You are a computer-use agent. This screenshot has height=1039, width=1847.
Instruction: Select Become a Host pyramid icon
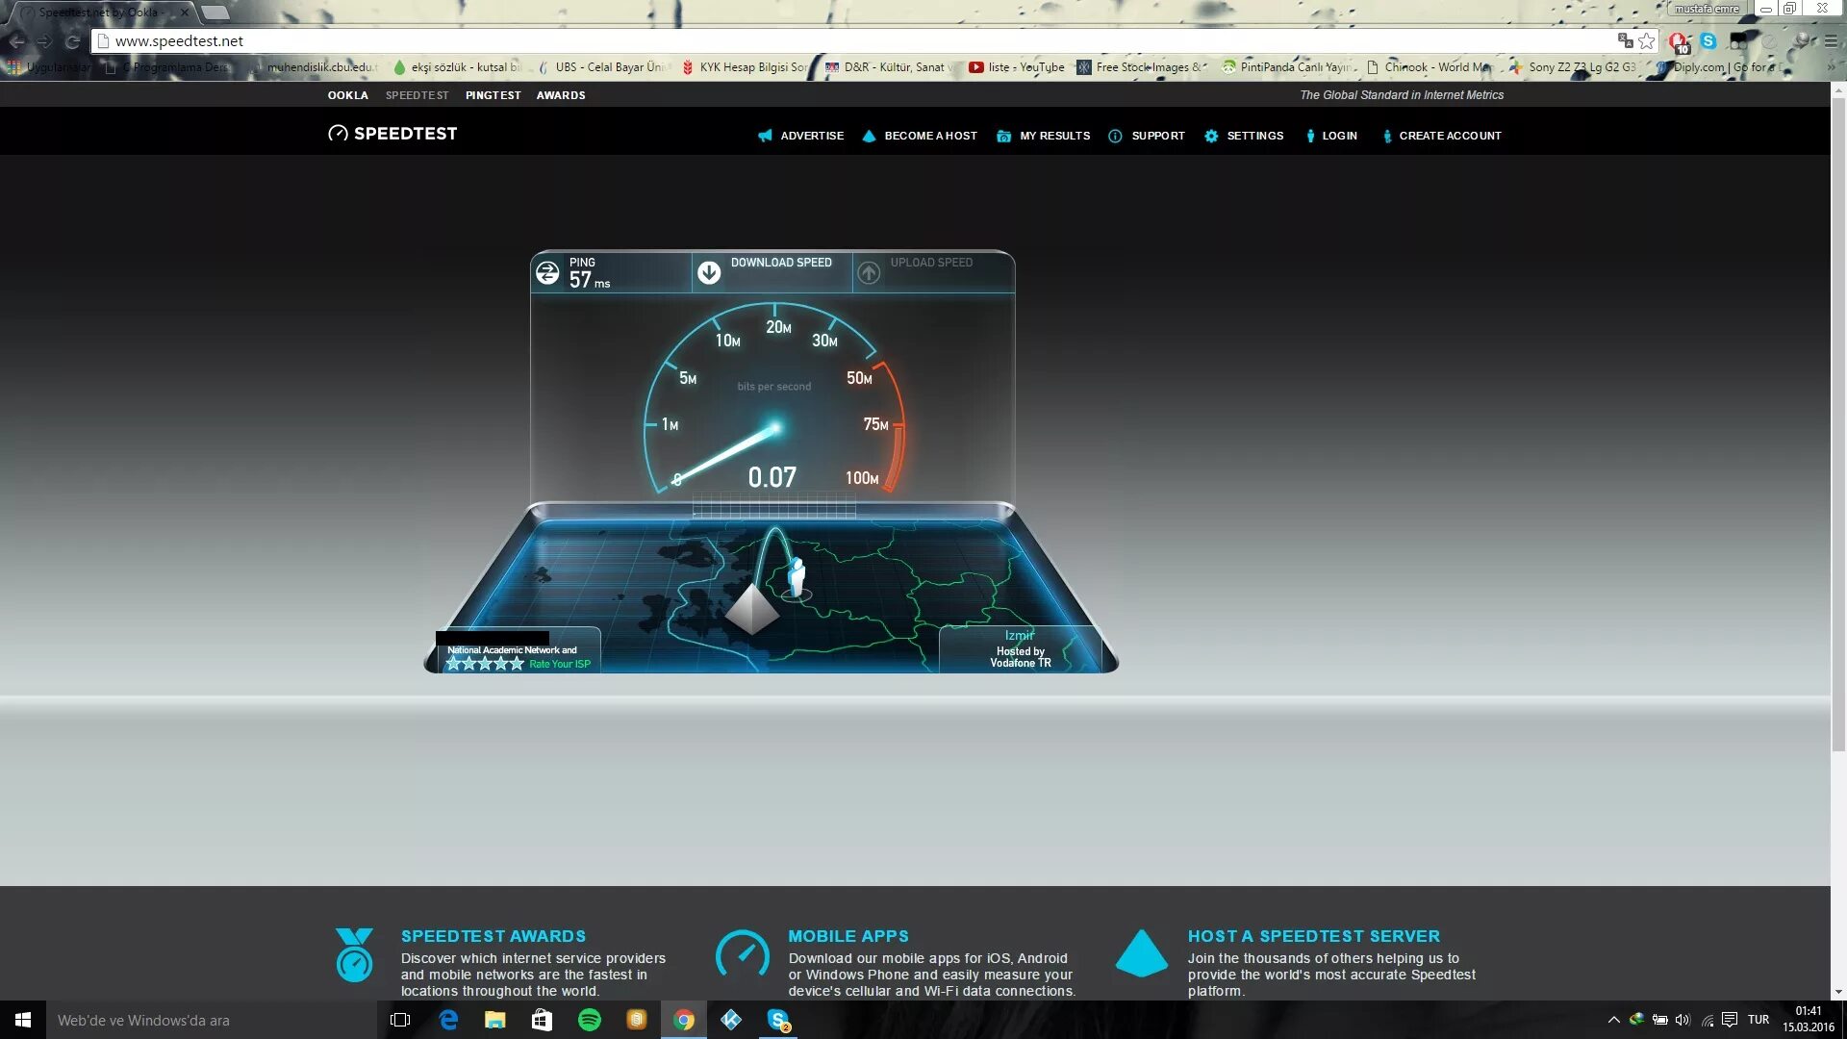[x=869, y=136]
